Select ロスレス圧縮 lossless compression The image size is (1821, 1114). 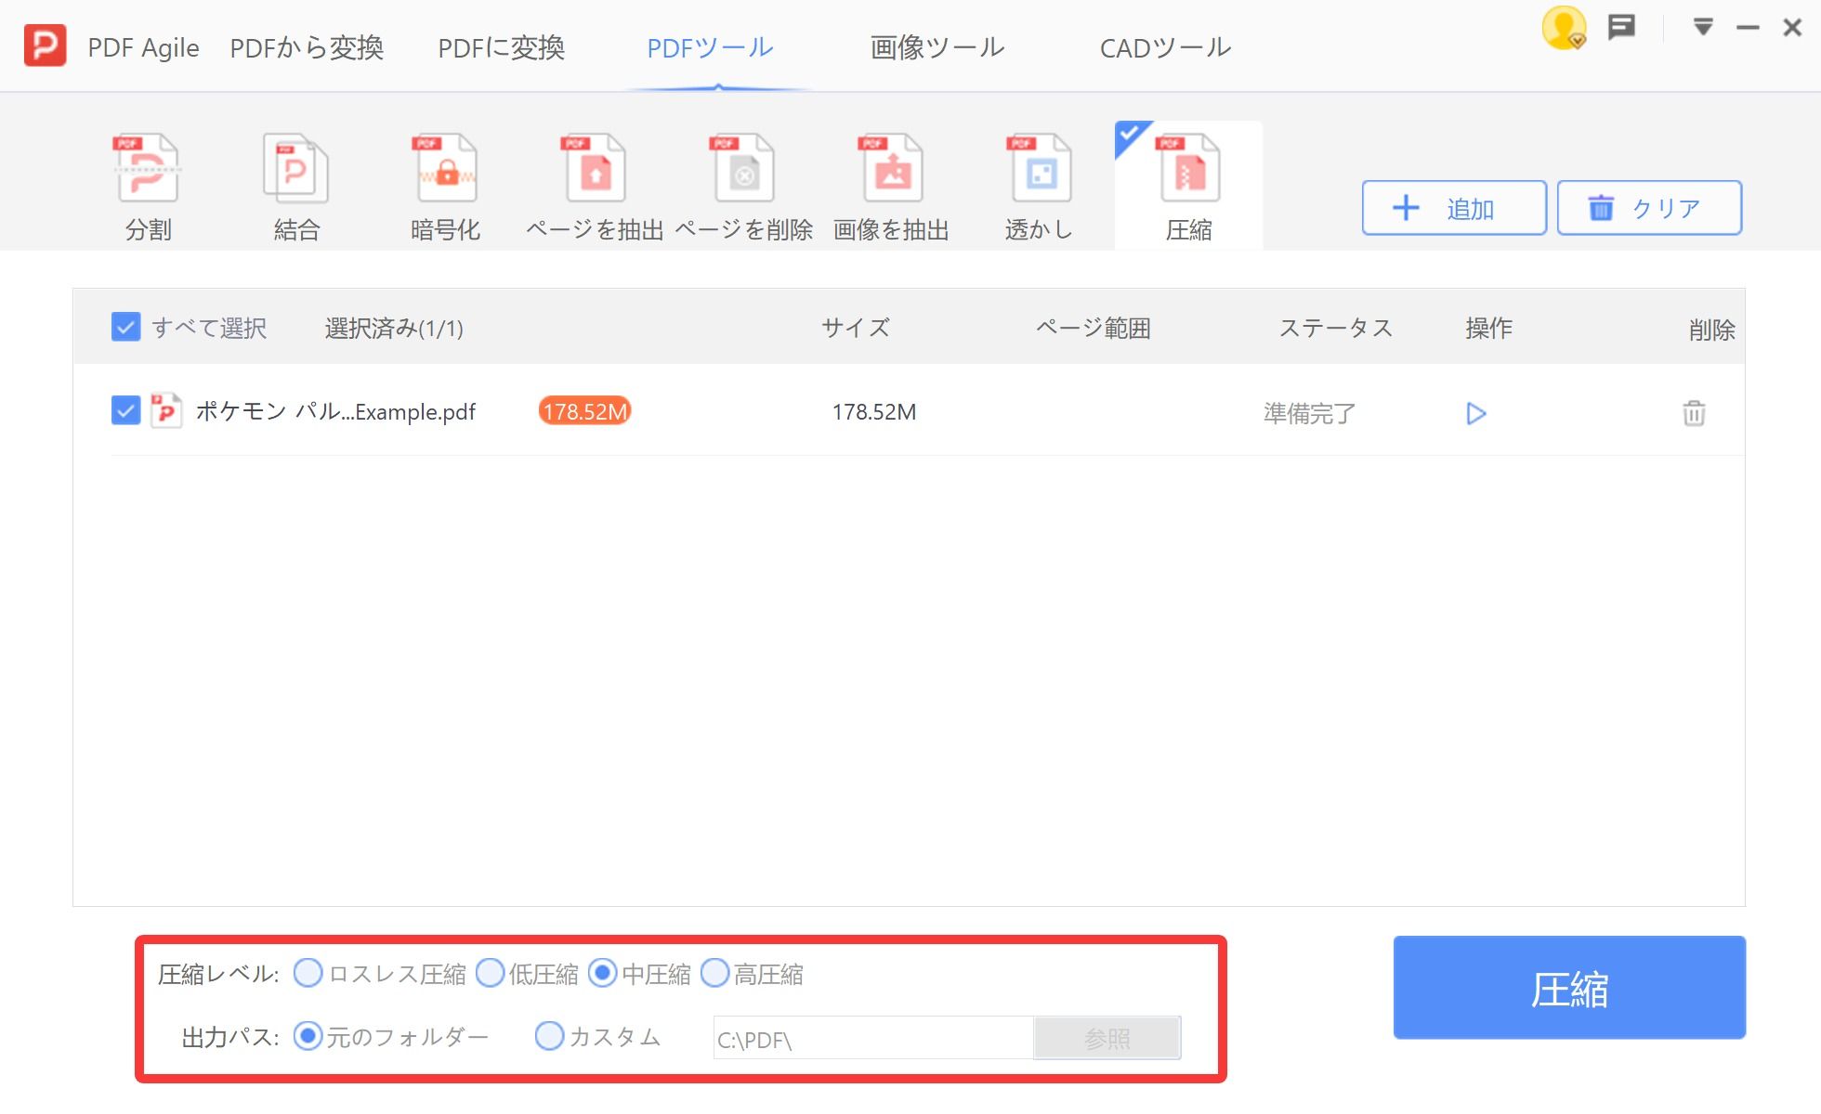click(x=307, y=974)
